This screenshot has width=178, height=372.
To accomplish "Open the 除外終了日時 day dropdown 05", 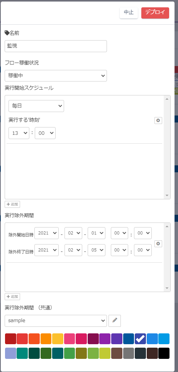I will 97,250.
